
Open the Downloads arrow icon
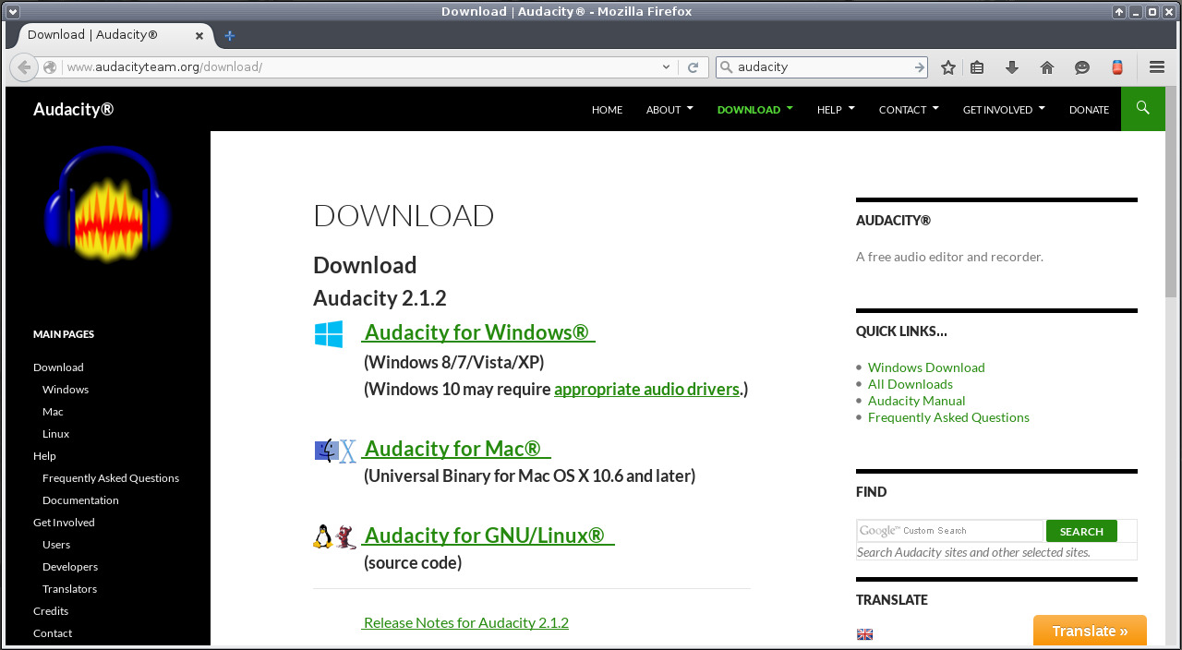point(1012,67)
